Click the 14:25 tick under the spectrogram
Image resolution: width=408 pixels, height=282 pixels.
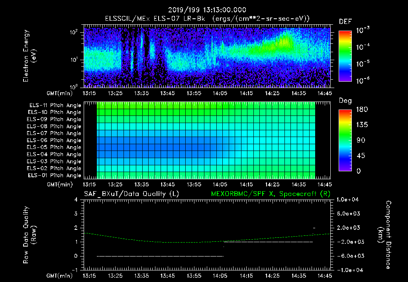point(273,93)
